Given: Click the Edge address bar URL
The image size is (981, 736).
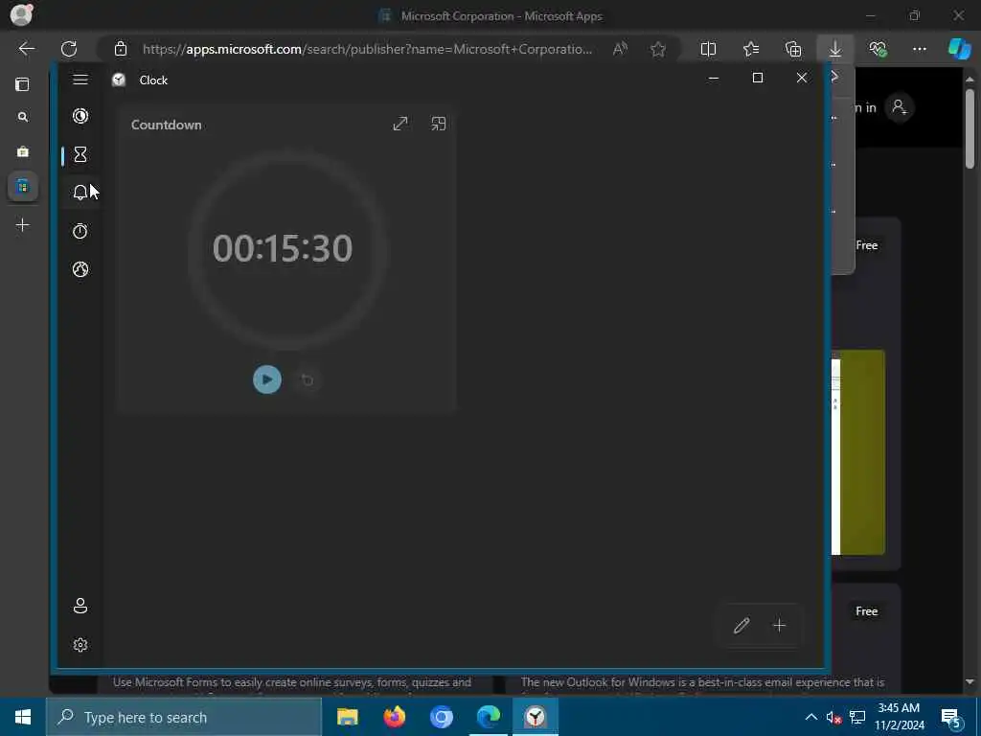Looking at the screenshot, I should 367,49.
